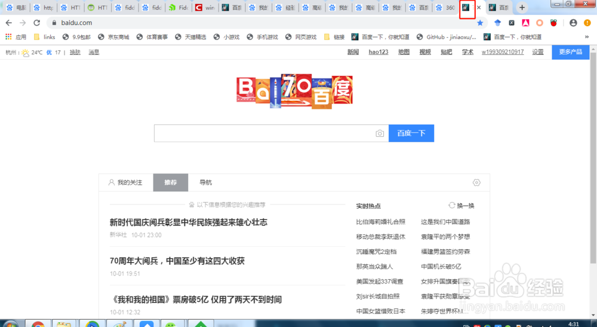Reload the Baidu page
The image size is (597, 327).
[36, 23]
